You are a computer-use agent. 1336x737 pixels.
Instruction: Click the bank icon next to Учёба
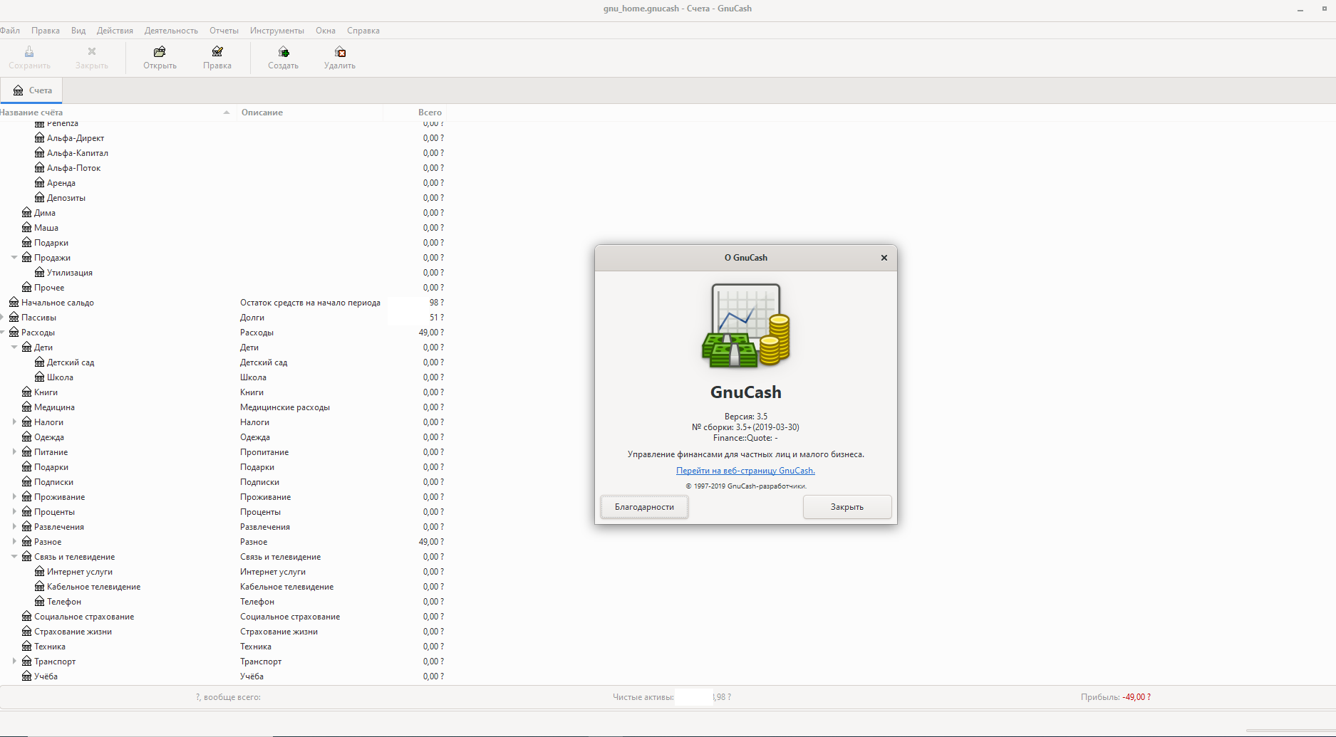point(27,676)
